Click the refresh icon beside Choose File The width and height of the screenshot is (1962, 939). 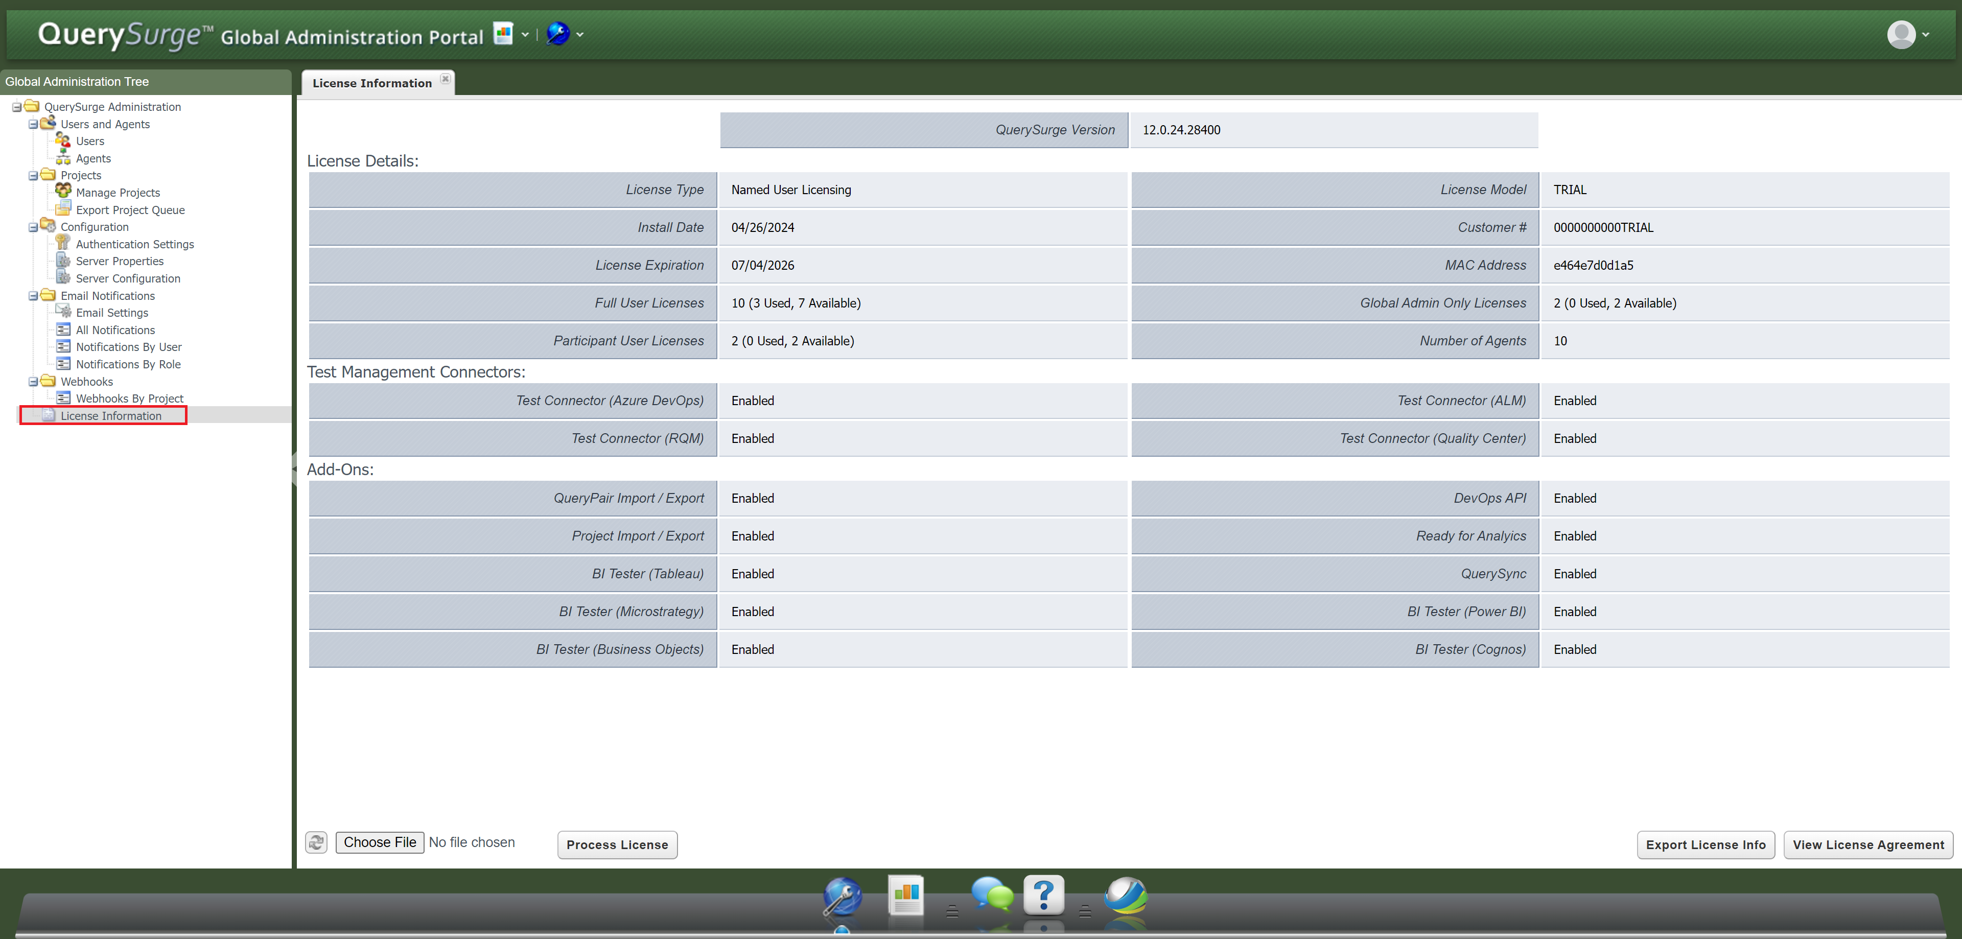[x=316, y=843]
